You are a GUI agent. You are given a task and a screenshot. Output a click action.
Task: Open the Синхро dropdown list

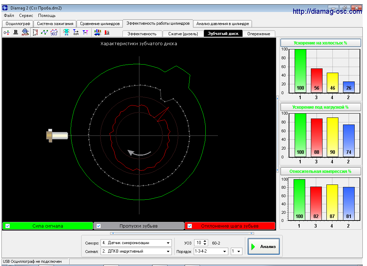(x=168, y=243)
